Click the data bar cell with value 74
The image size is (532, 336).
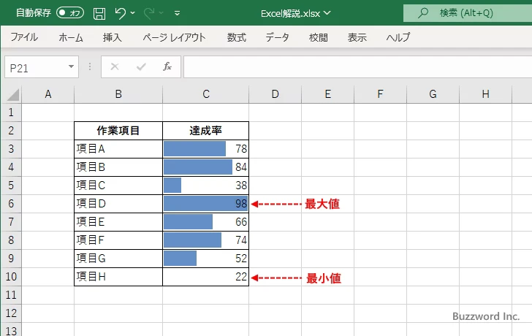click(206, 240)
